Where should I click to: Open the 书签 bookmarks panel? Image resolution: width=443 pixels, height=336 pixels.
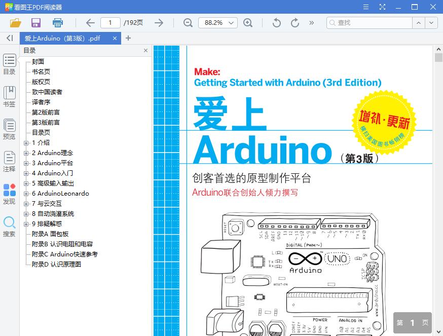(x=9, y=97)
